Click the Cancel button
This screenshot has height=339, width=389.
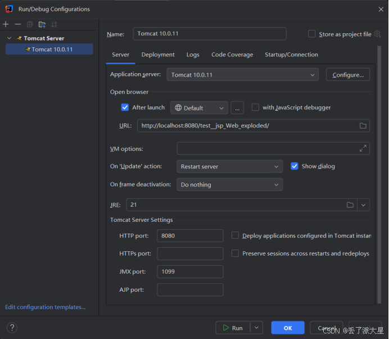pyautogui.click(x=327, y=328)
